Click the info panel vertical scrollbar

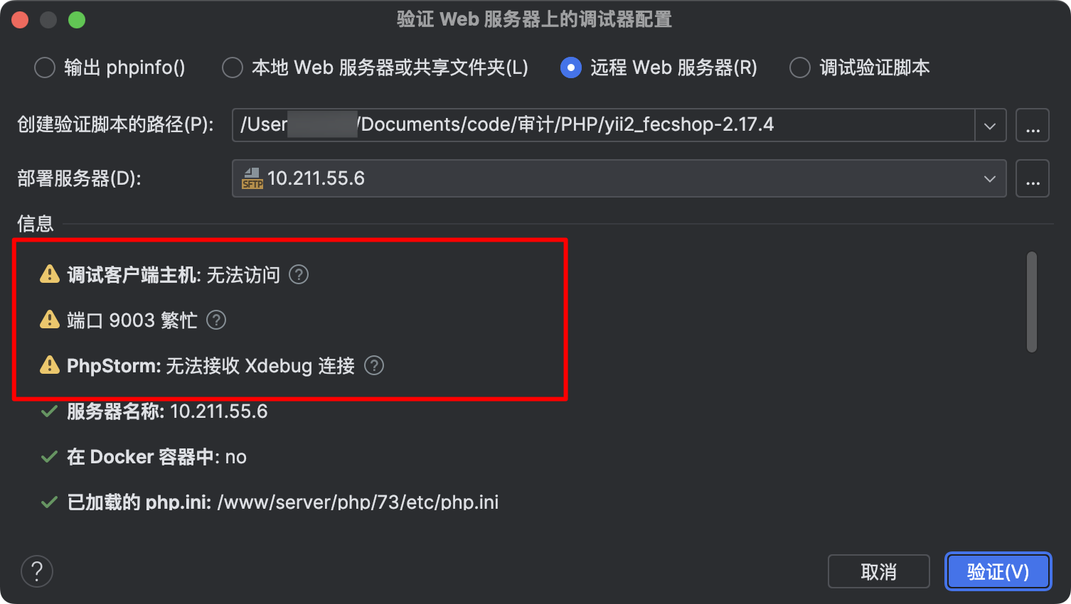(1032, 302)
